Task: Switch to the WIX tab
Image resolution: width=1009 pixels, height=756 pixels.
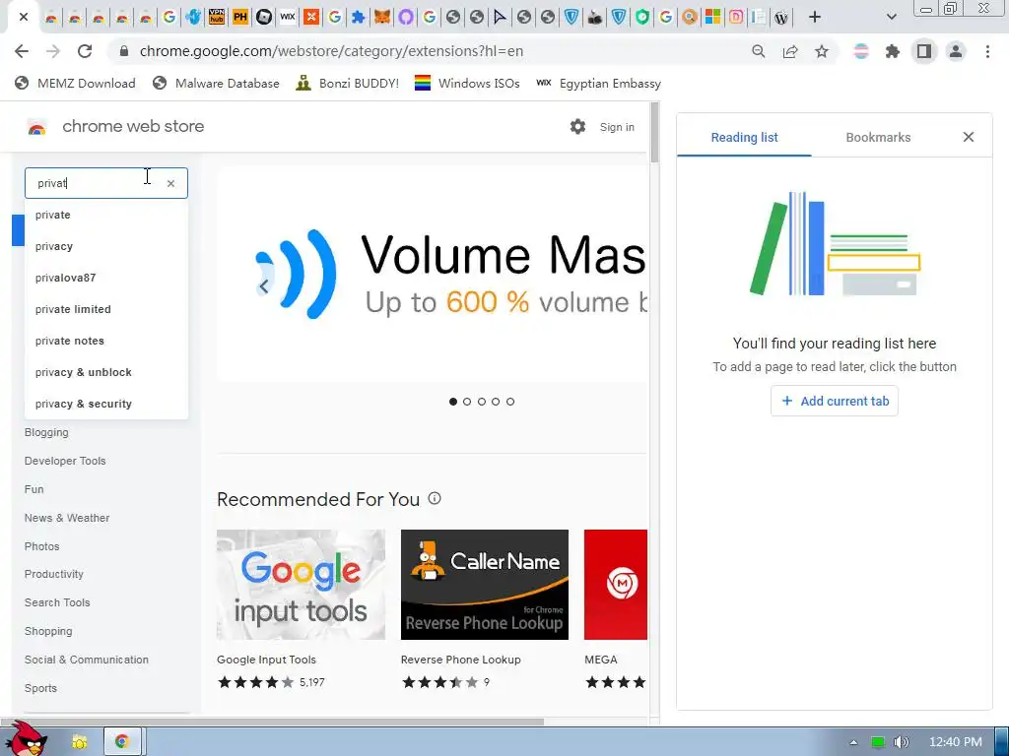Action: [x=288, y=17]
